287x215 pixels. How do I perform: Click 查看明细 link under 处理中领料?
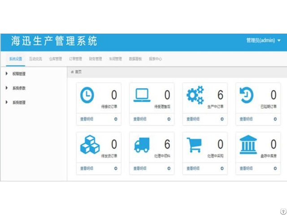coord(139,168)
